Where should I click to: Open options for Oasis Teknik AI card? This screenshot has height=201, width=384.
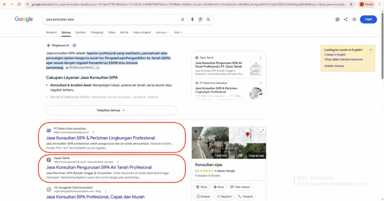[x=261, y=58]
